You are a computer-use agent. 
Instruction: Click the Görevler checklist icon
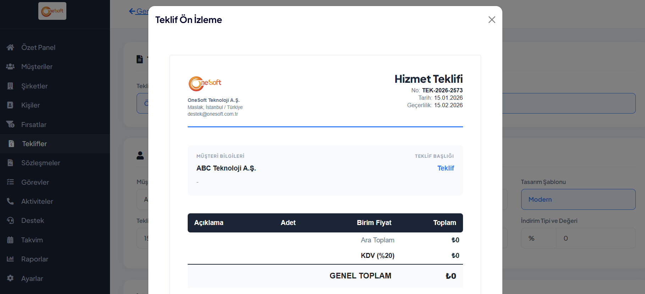tap(10, 182)
